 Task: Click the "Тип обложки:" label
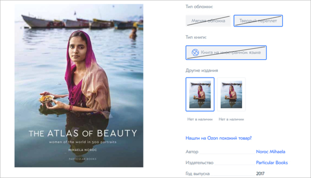pyautogui.click(x=199, y=7)
